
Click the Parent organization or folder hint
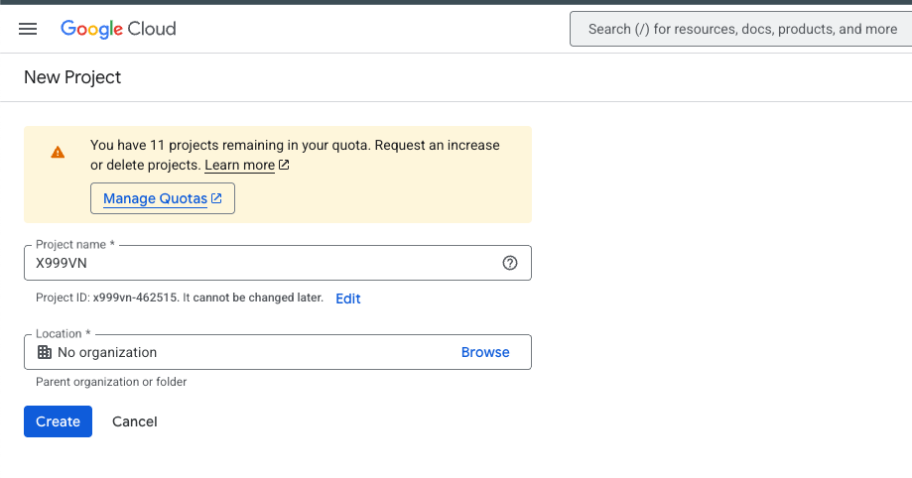click(111, 382)
